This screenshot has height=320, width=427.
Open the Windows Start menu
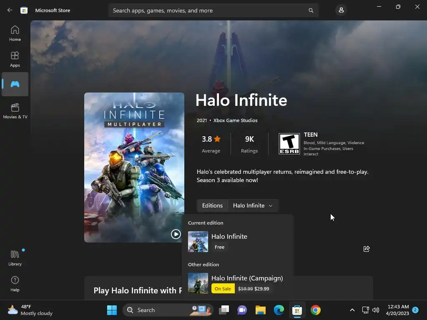[x=112, y=310]
